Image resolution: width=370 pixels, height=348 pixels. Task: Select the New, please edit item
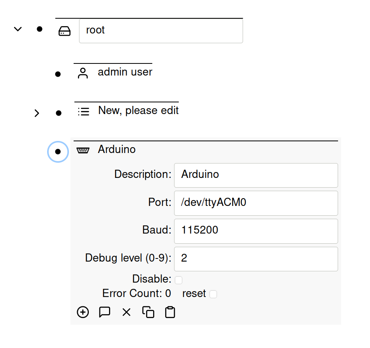(x=138, y=111)
